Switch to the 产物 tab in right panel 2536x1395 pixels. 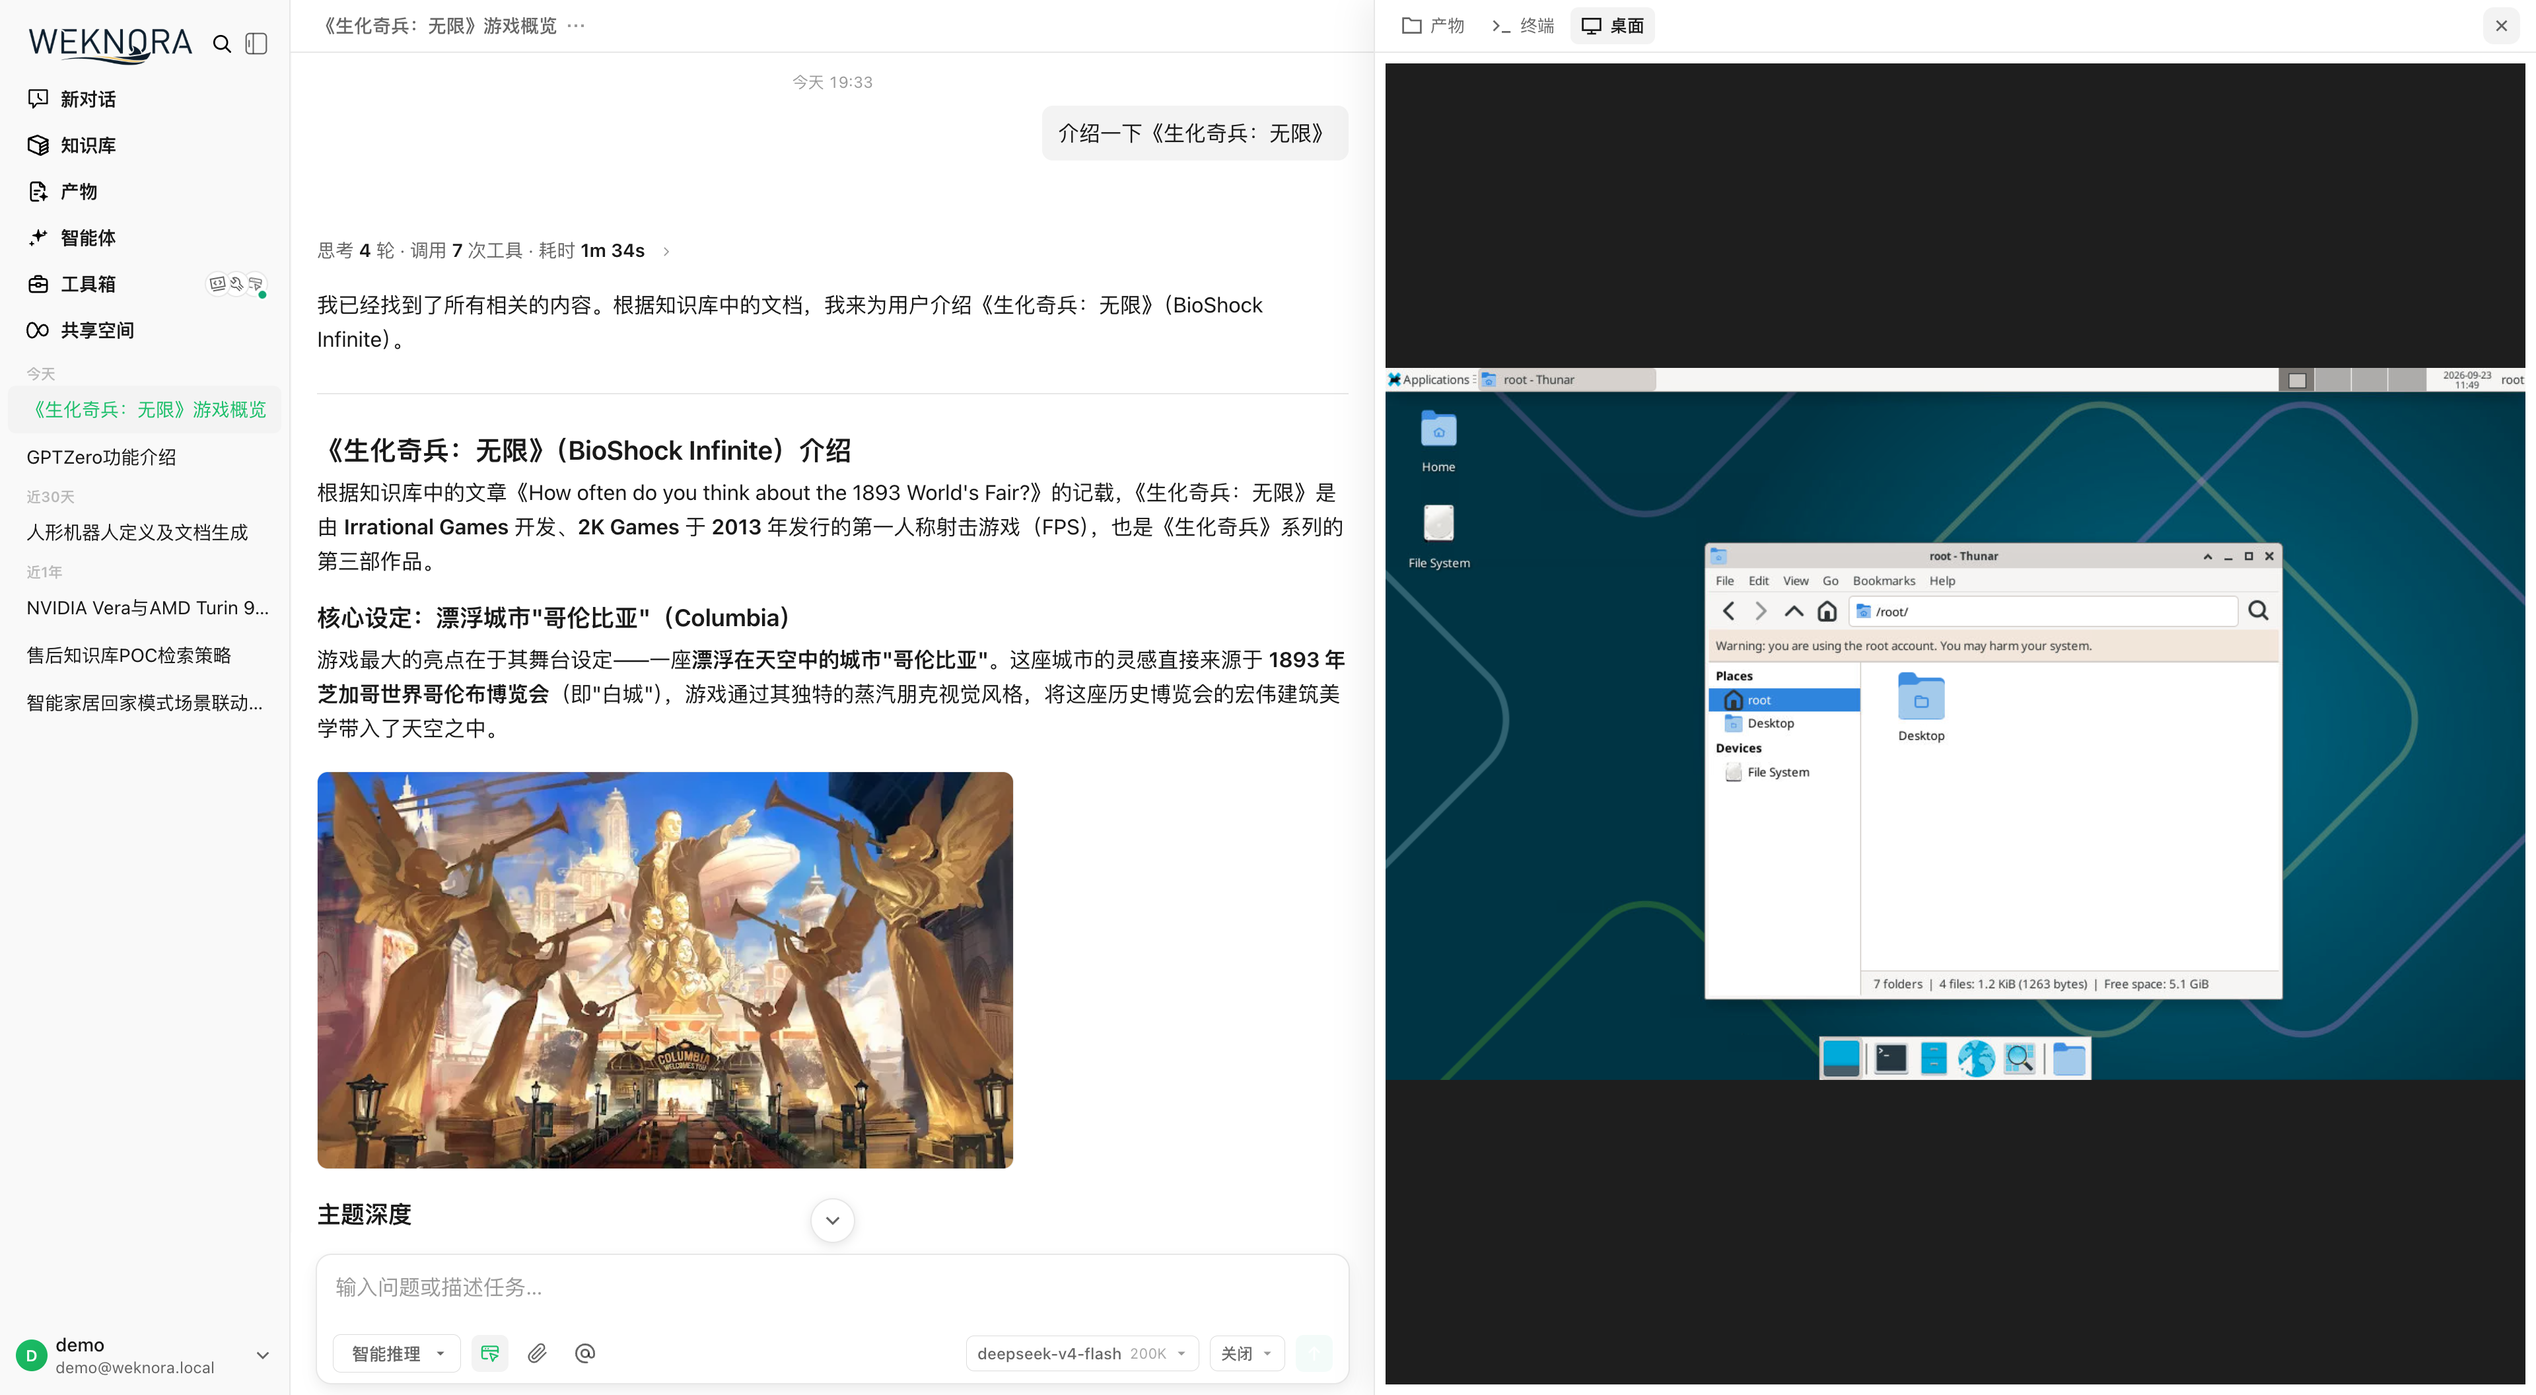[1433, 26]
